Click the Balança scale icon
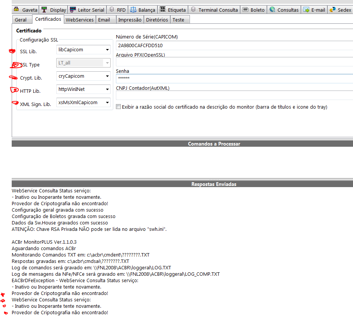 point(133,10)
